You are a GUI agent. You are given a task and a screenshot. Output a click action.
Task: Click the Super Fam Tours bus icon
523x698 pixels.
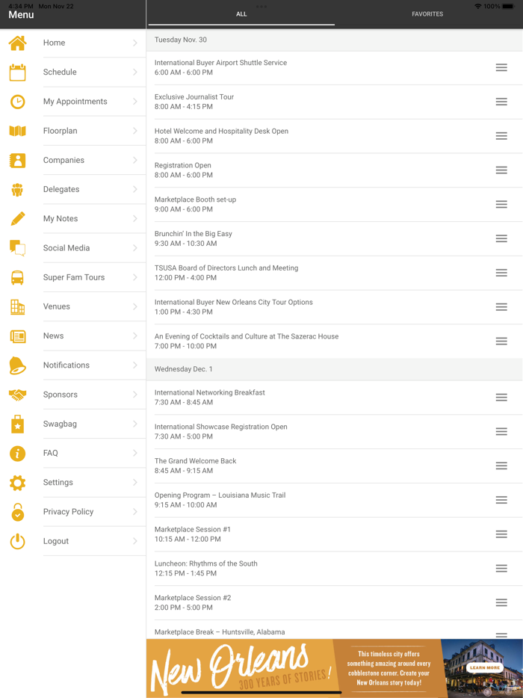tap(17, 277)
